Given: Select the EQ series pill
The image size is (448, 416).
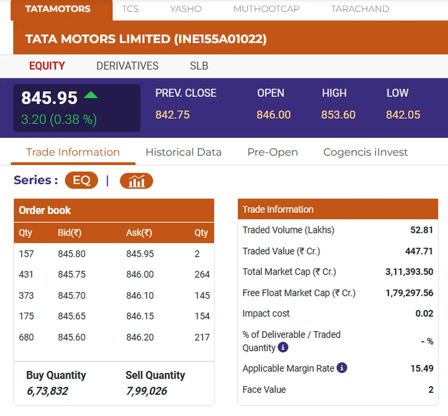Looking at the screenshot, I should (81, 180).
